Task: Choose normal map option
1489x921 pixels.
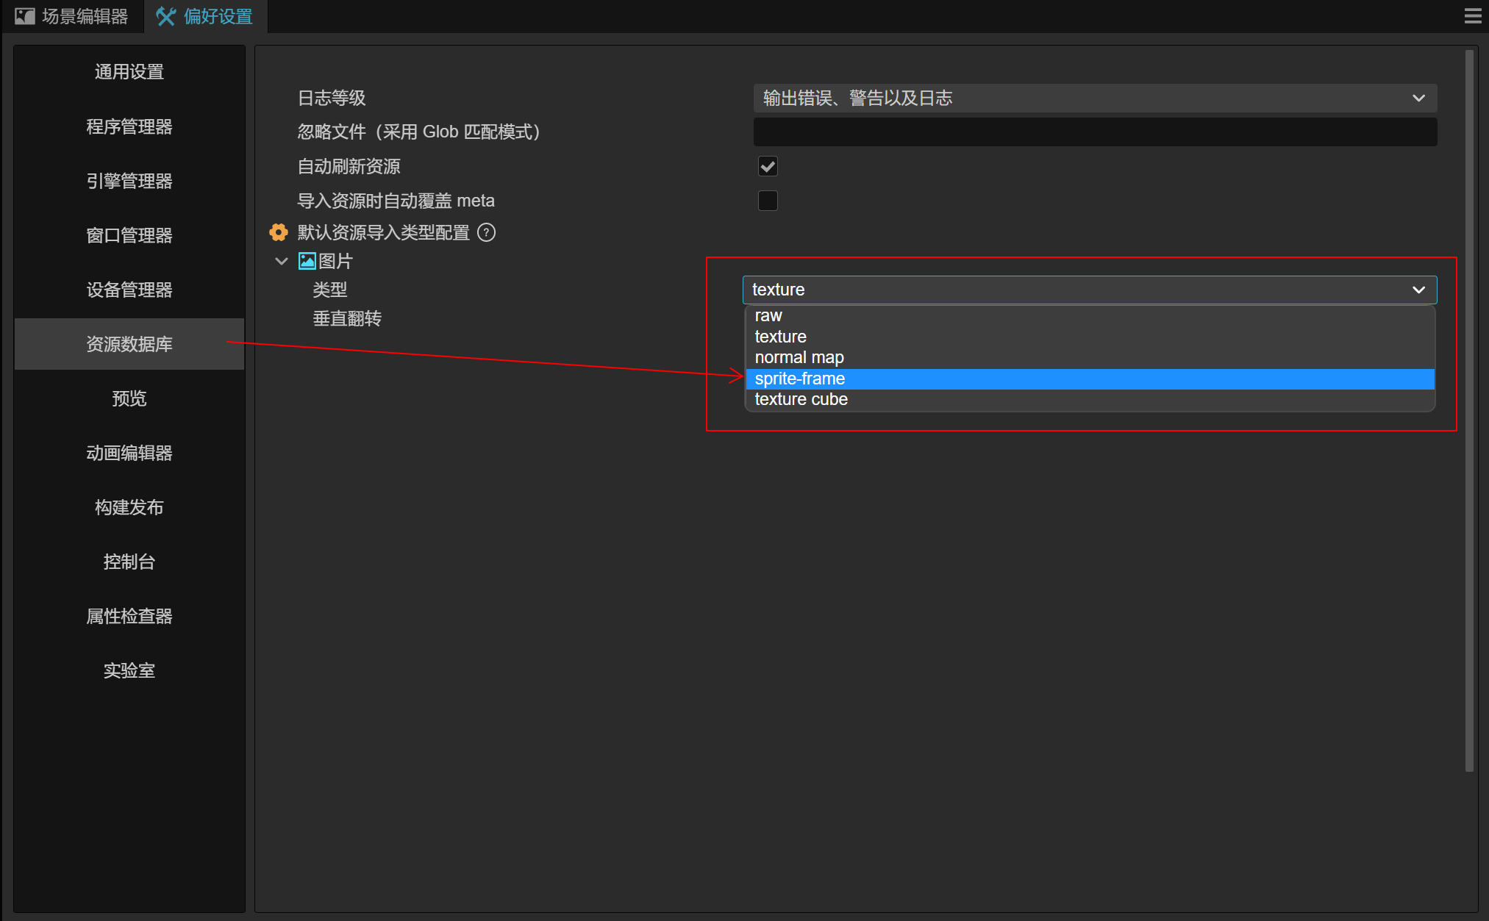Action: tap(1090, 357)
